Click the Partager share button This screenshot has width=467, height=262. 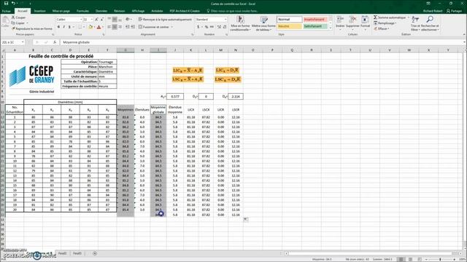click(x=454, y=11)
